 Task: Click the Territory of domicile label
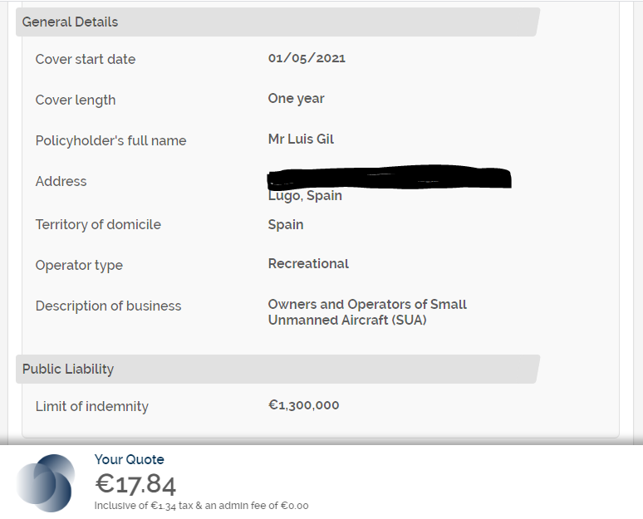pyautogui.click(x=98, y=225)
